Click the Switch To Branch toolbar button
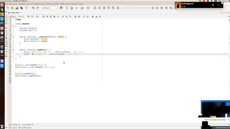 coord(142,8)
